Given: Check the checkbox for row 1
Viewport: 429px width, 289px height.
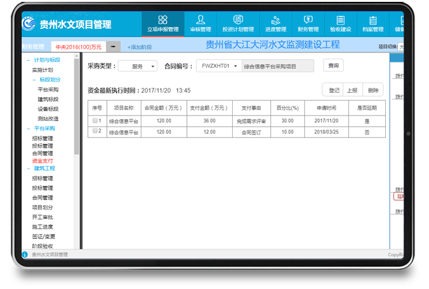Looking at the screenshot, I should [94, 120].
